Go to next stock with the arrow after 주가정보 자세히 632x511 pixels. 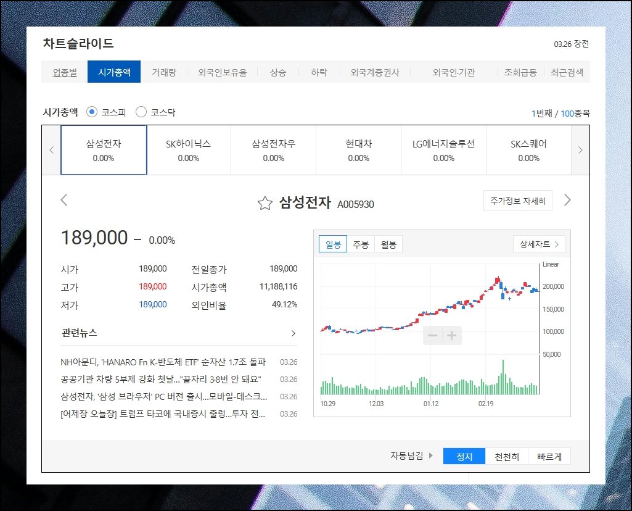(567, 199)
